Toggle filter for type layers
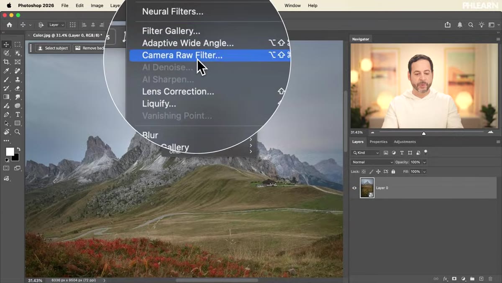 (x=402, y=153)
